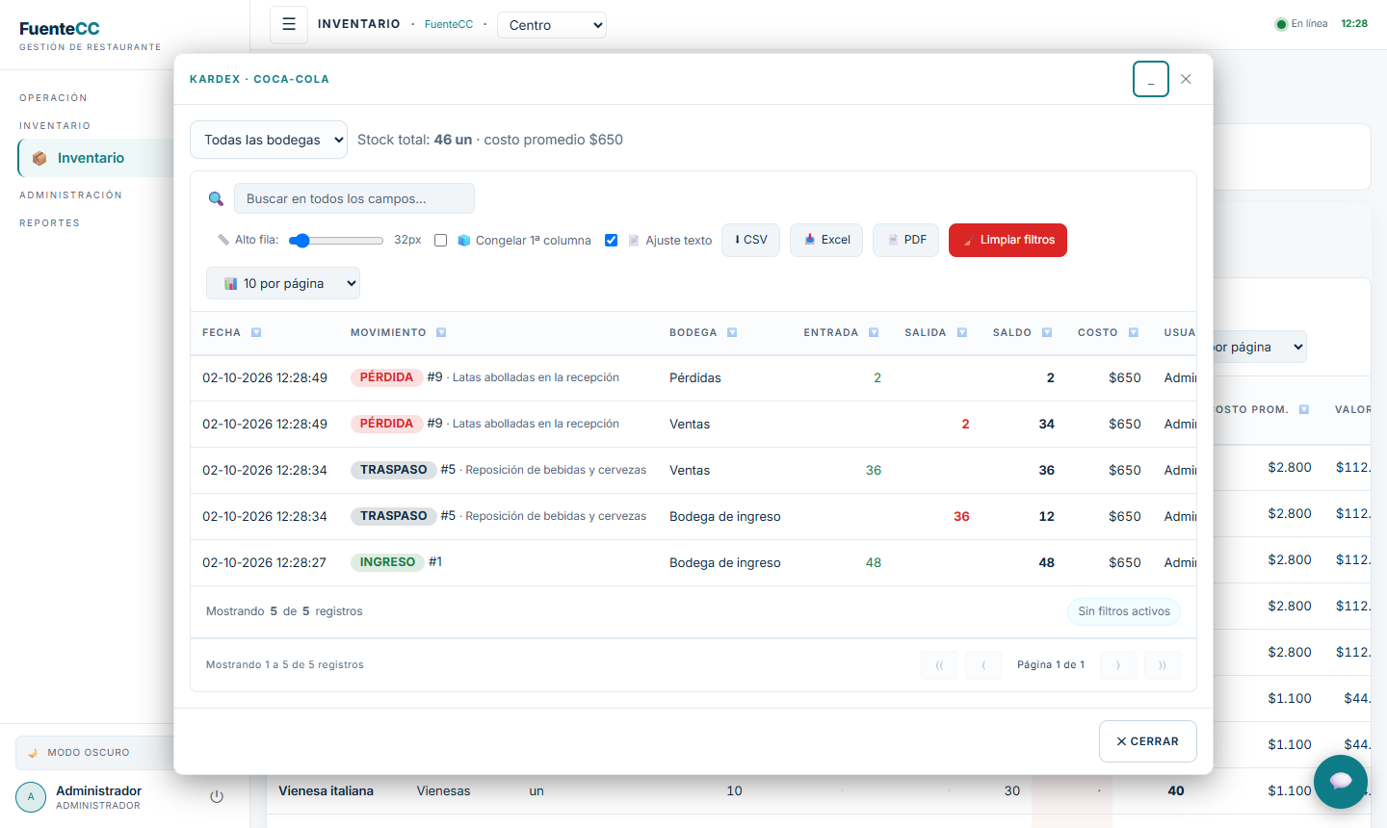The height and width of the screenshot is (828, 1387).
Task: Click the search magnifier icon
Action: [217, 198]
